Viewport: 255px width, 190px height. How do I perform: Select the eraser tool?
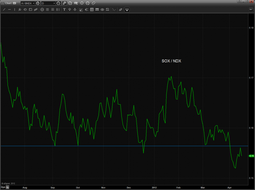[x=121, y=10]
